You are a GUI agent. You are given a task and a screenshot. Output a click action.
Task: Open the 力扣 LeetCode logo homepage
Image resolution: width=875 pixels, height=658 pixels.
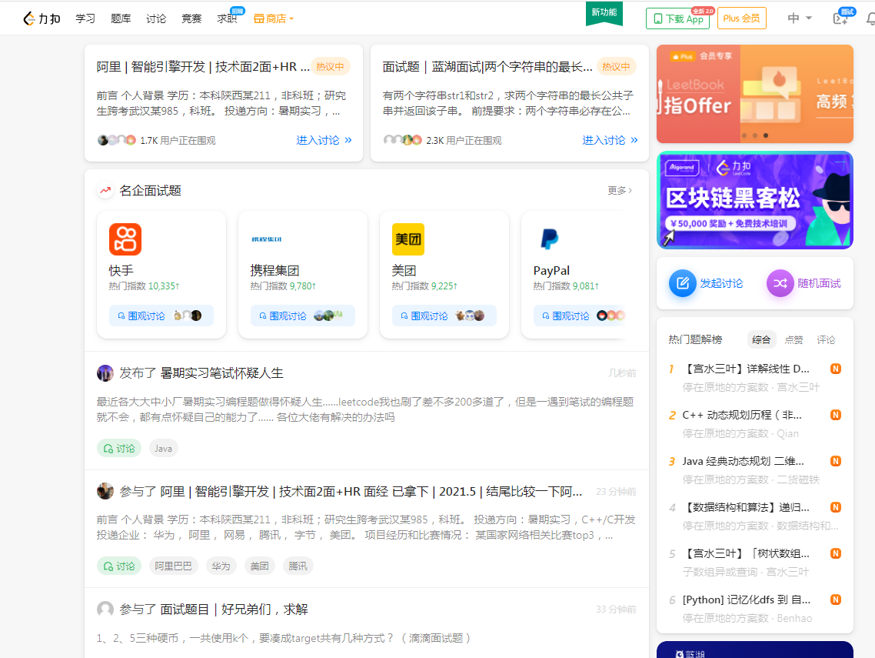point(42,18)
